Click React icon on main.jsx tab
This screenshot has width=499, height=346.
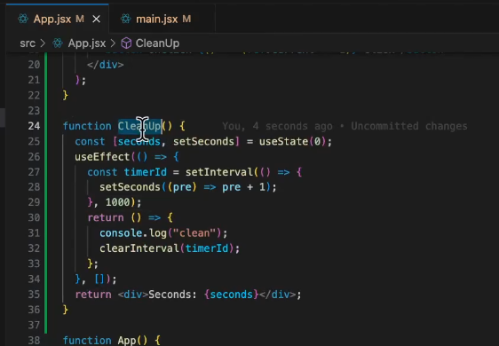coord(126,20)
